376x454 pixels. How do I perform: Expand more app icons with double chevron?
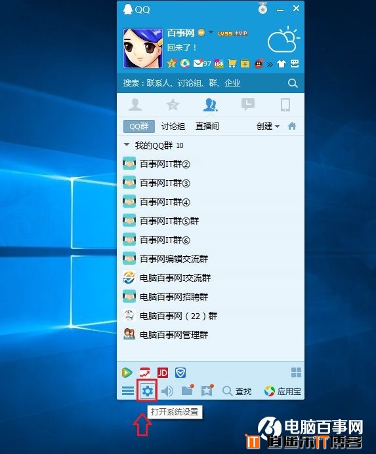(x=270, y=64)
